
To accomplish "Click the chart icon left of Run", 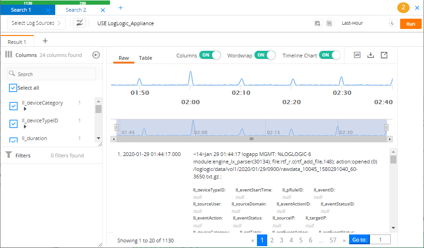I will tap(392, 23).
